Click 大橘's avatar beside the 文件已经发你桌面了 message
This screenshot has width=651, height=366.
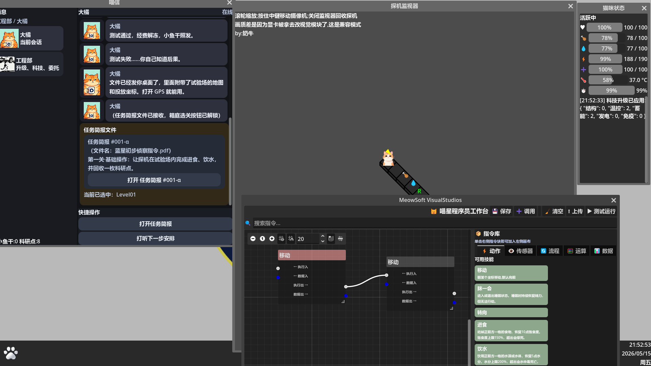click(92, 82)
